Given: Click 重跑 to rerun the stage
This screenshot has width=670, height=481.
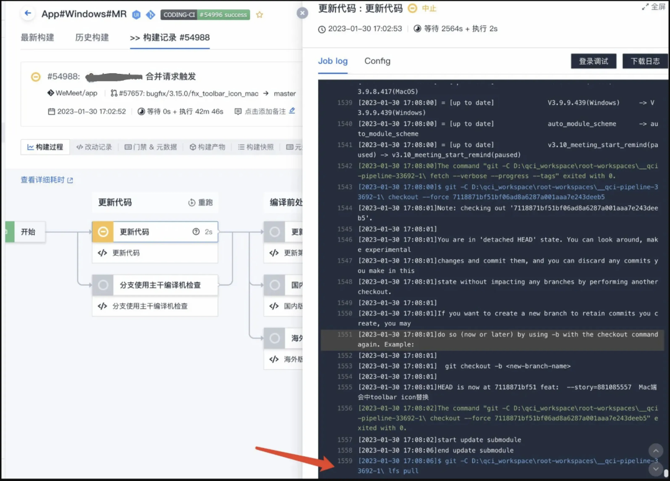Looking at the screenshot, I should pyautogui.click(x=200, y=202).
